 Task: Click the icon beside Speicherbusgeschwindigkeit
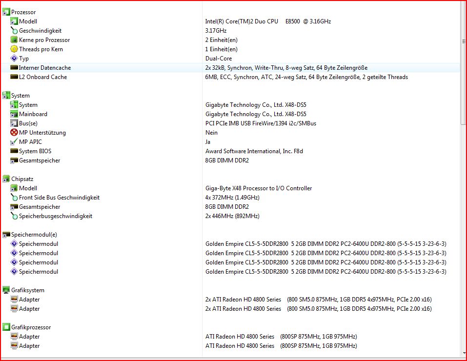pos(14,216)
